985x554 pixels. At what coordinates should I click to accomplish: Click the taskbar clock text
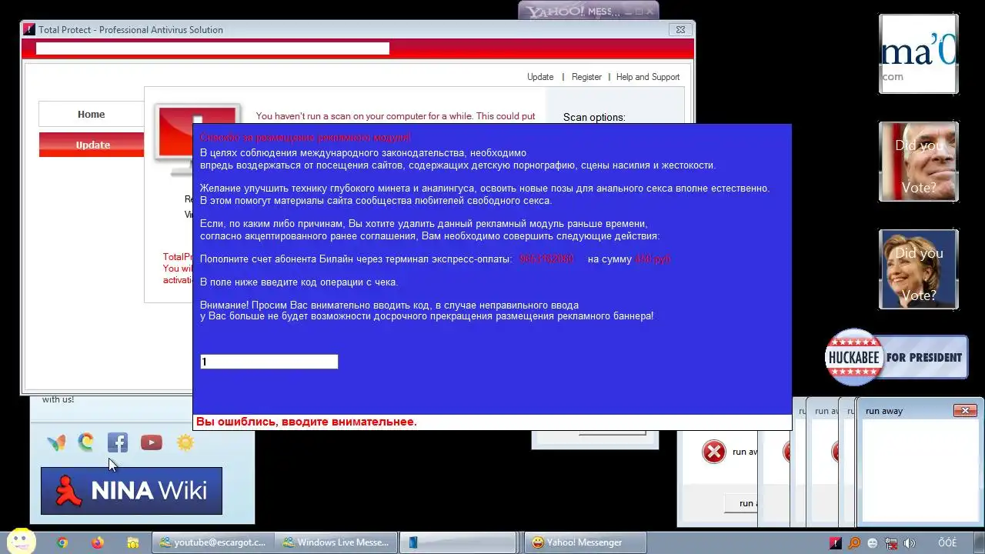click(947, 542)
